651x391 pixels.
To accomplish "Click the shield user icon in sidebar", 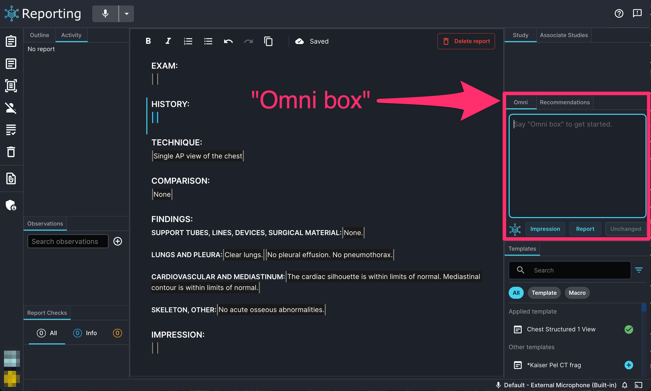I will (x=11, y=205).
